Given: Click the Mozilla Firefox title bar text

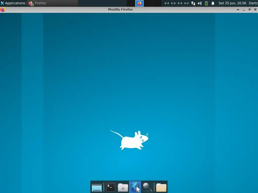Looking at the screenshot, I should pos(120,10).
